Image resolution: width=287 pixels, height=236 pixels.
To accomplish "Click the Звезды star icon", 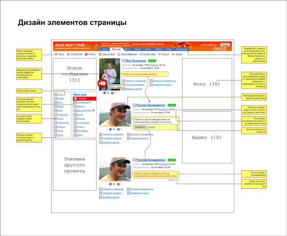I will point(172,54).
